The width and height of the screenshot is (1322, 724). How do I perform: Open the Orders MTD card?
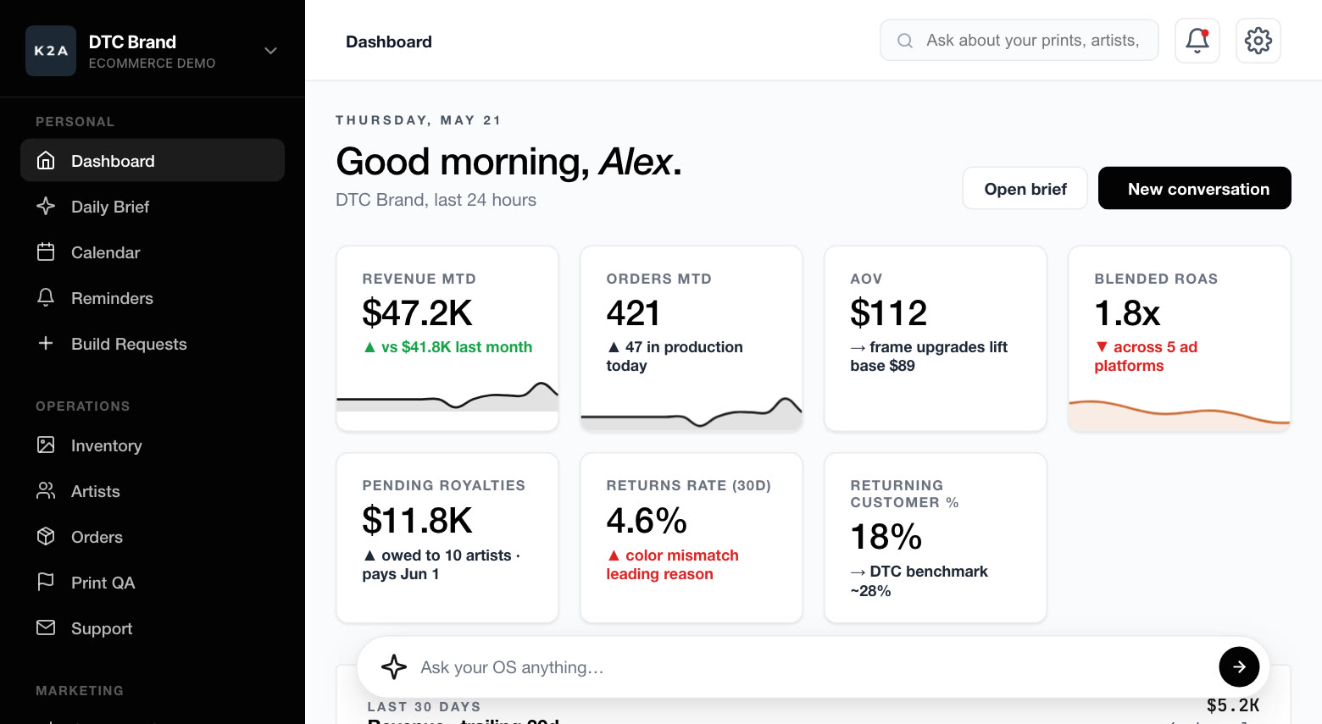coord(692,339)
